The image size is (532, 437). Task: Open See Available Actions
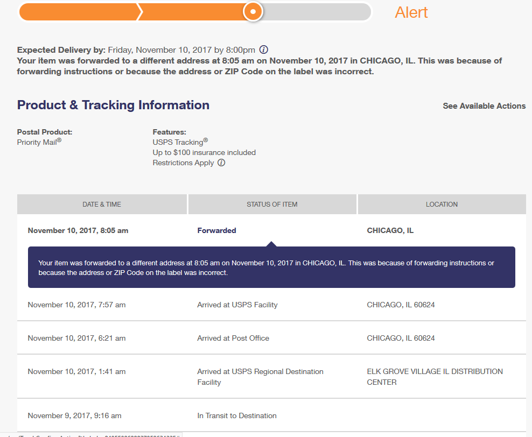coord(484,106)
